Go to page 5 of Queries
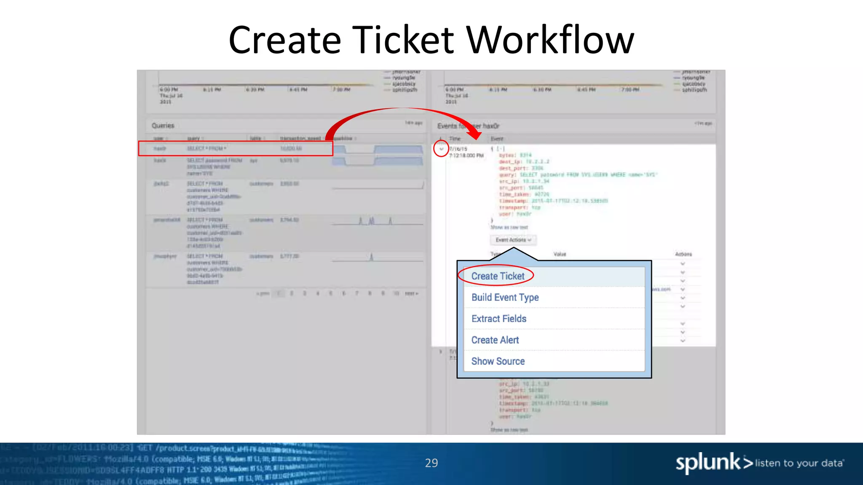 click(331, 293)
